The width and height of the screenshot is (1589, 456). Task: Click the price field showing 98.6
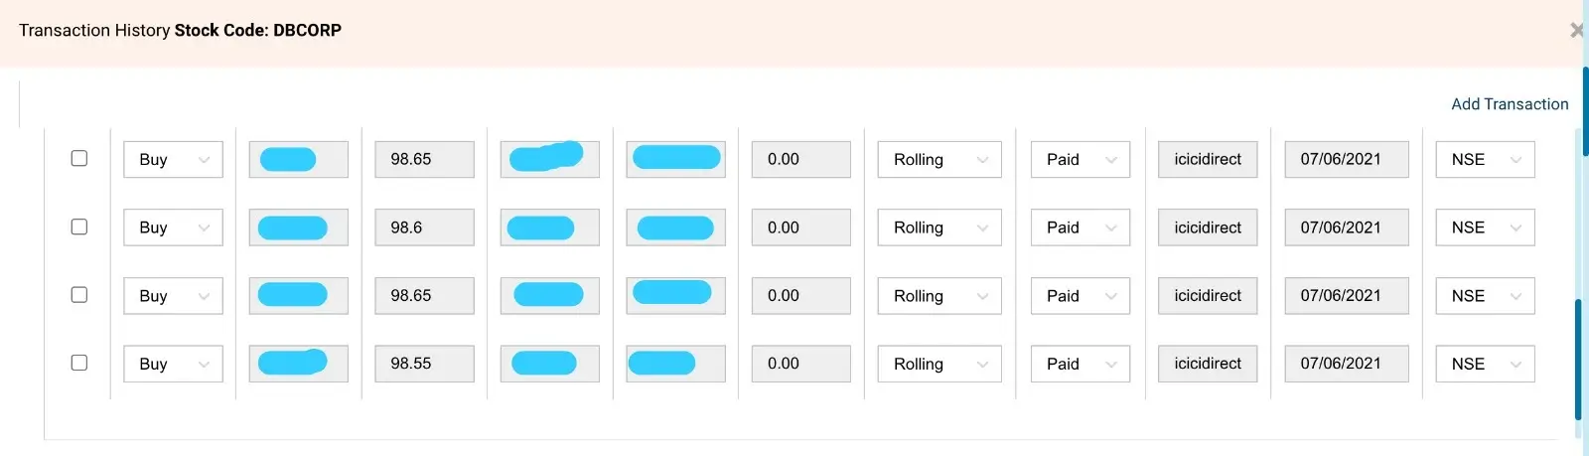[x=424, y=228]
